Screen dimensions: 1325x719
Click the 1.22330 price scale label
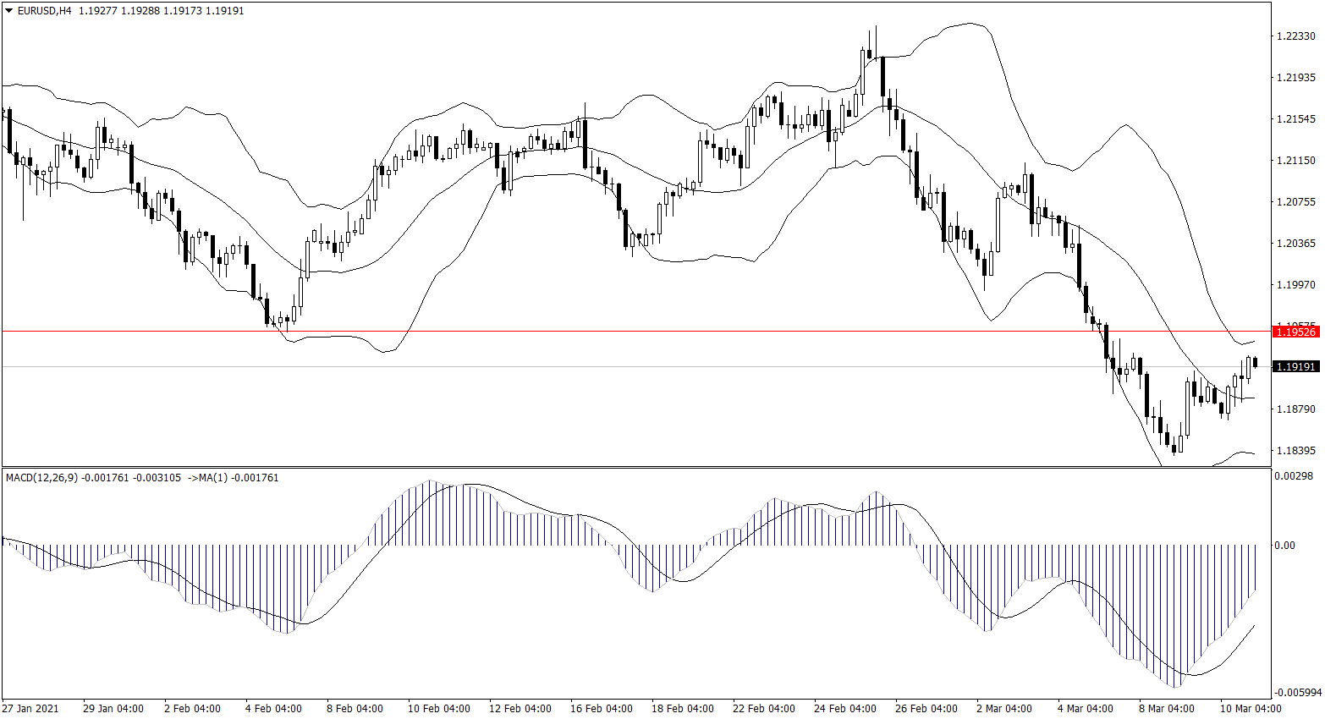click(1295, 36)
